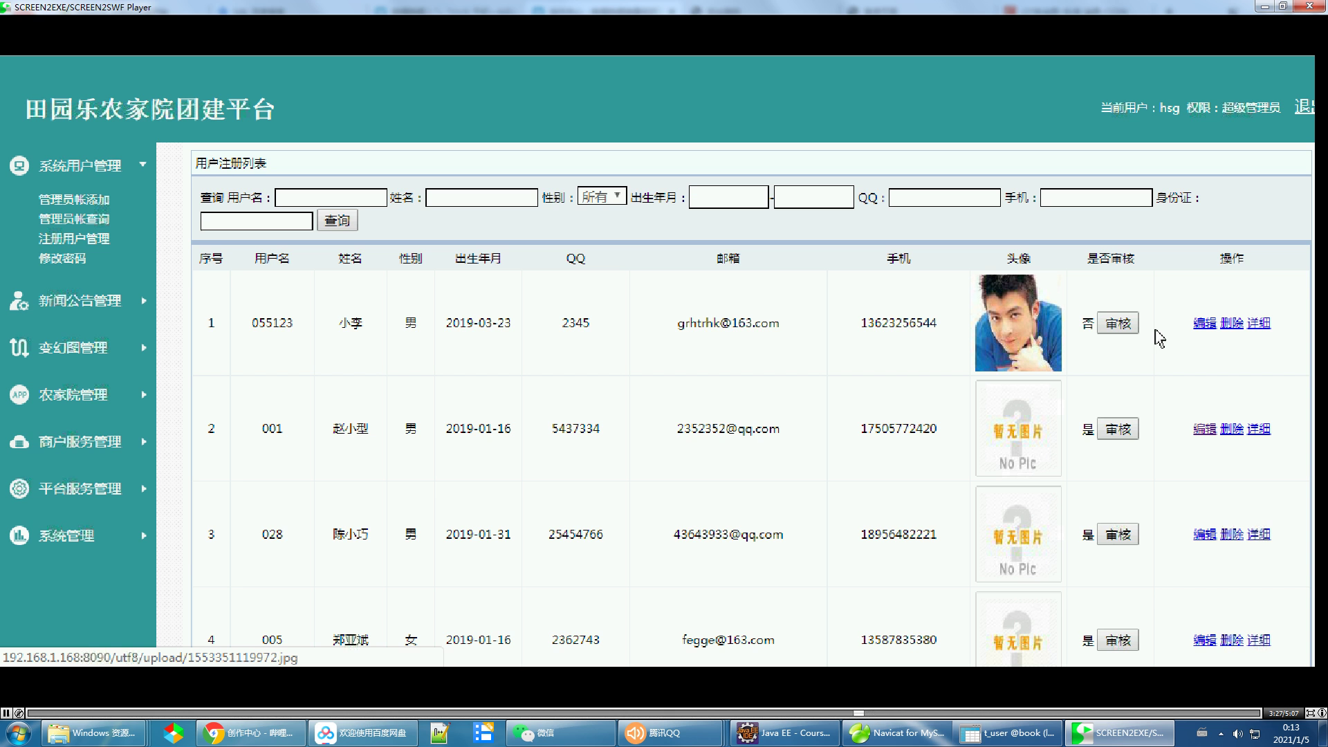The image size is (1328, 747).
Task: Click 审核 button for user 055123
Action: point(1118,323)
